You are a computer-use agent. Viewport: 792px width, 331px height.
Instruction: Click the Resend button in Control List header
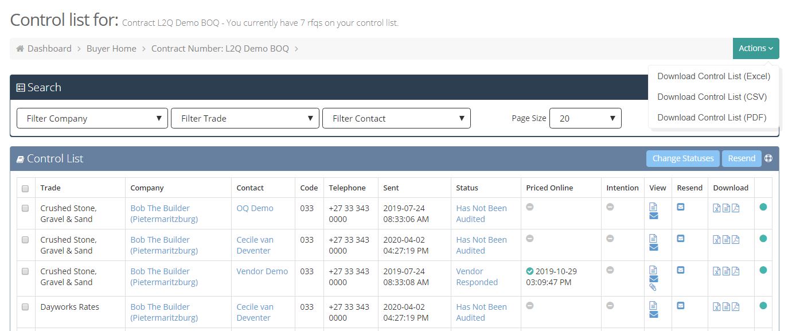click(742, 158)
